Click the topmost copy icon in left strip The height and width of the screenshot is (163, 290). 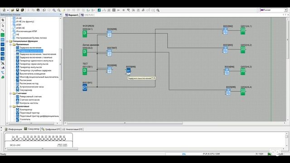tap(3, 20)
